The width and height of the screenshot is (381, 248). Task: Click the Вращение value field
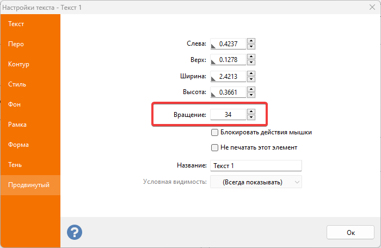[x=228, y=115]
